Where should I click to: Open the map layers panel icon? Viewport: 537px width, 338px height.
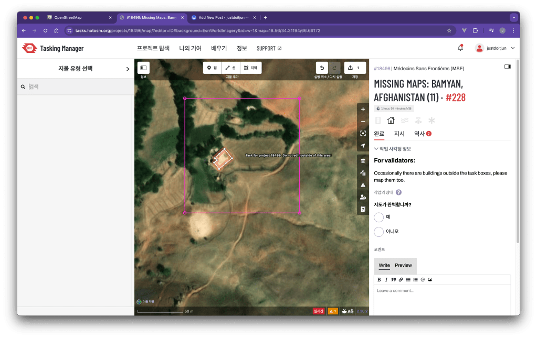point(363,161)
